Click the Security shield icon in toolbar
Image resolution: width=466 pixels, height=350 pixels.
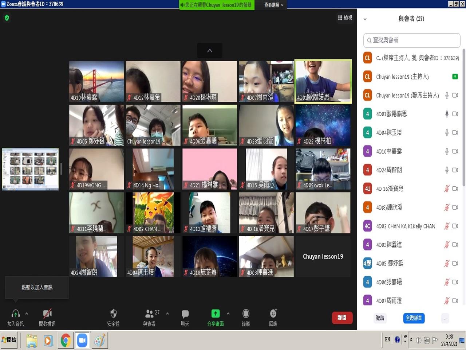click(x=113, y=314)
